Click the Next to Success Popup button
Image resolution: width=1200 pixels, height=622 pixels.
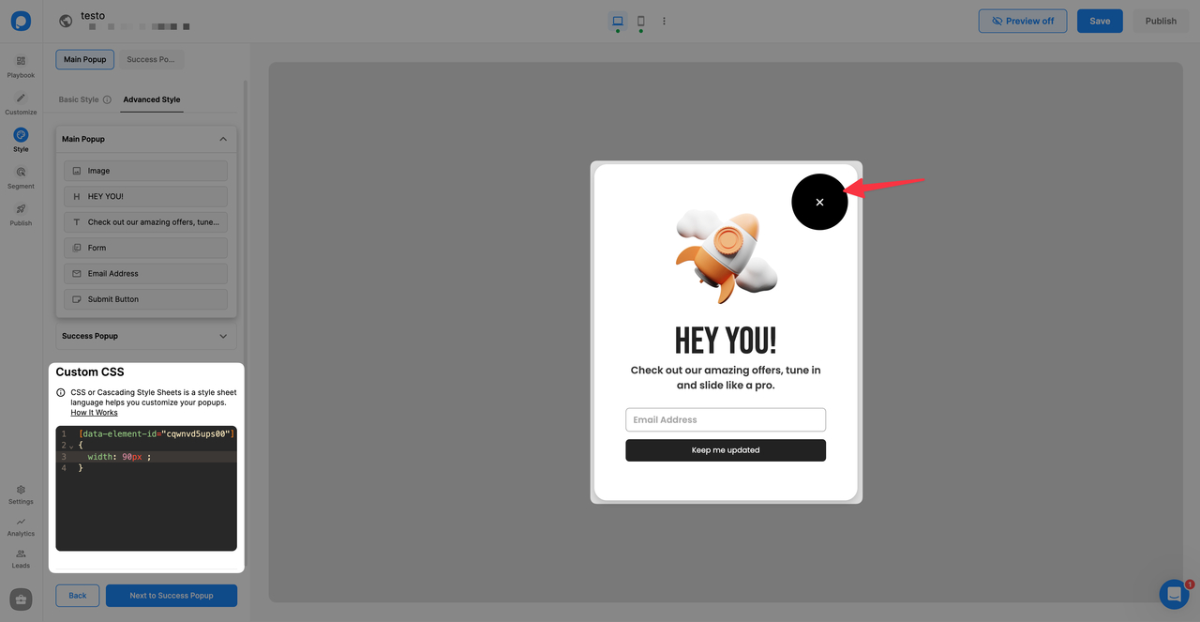point(171,595)
